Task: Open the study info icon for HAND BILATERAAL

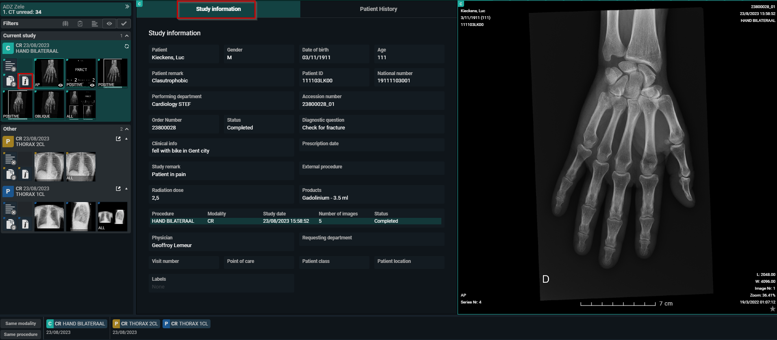Action: coord(25,81)
